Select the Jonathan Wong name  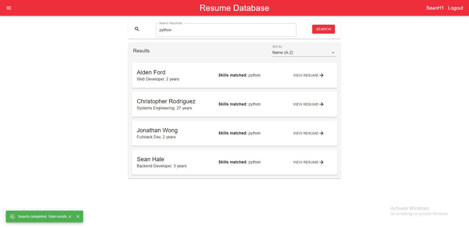coord(157,130)
